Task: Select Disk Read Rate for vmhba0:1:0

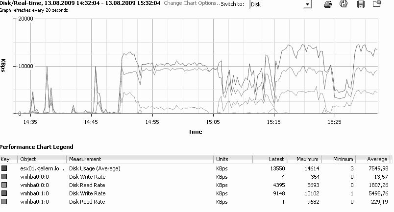Action: tap(87, 202)
